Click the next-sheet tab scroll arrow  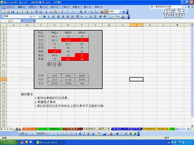tap(7, 129)
